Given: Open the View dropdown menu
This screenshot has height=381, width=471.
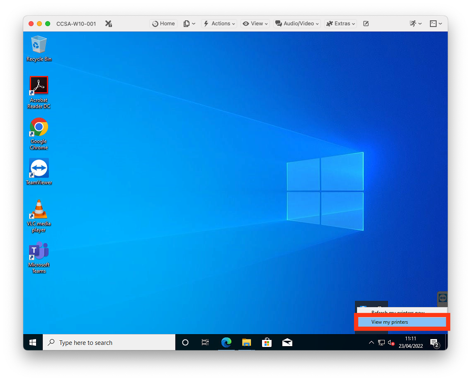Looking at the screenshot, I should coord(255,24).
